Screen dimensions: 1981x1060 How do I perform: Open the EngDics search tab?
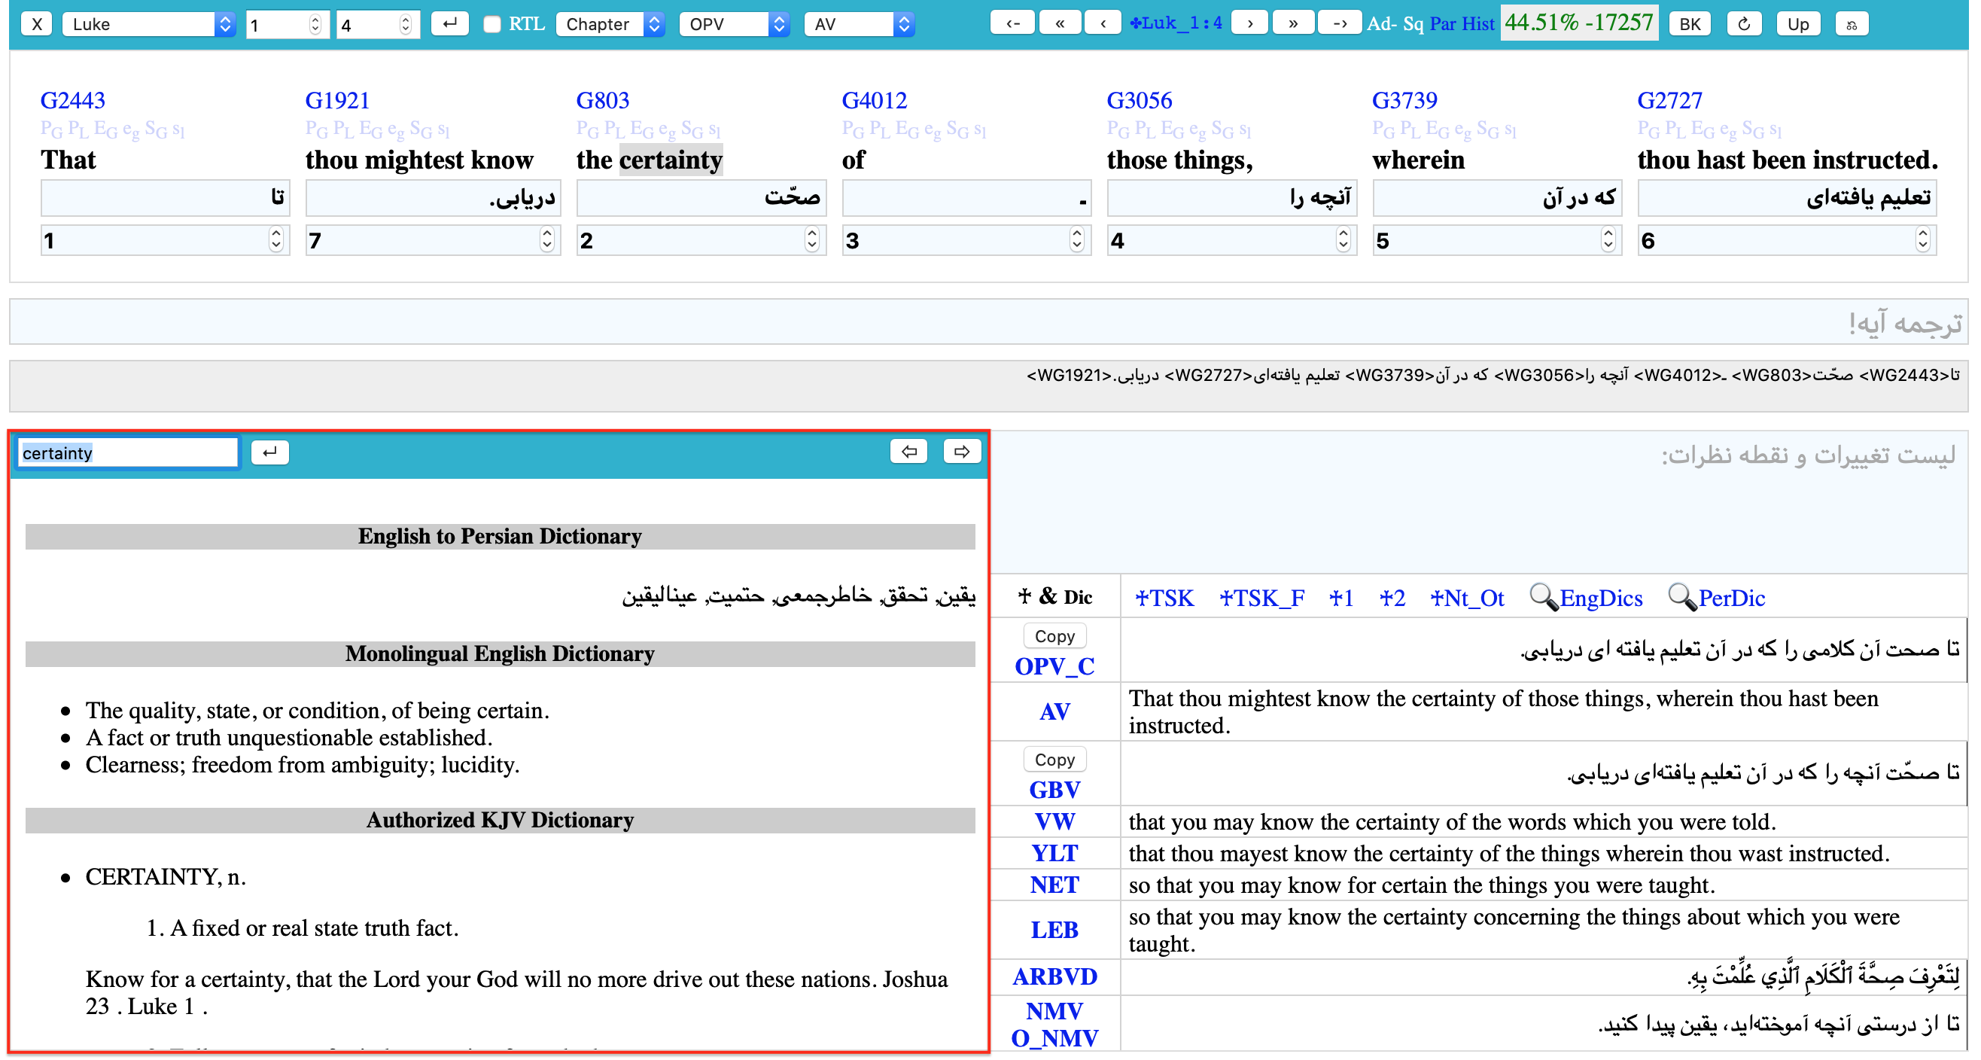tap(1586, 598)
